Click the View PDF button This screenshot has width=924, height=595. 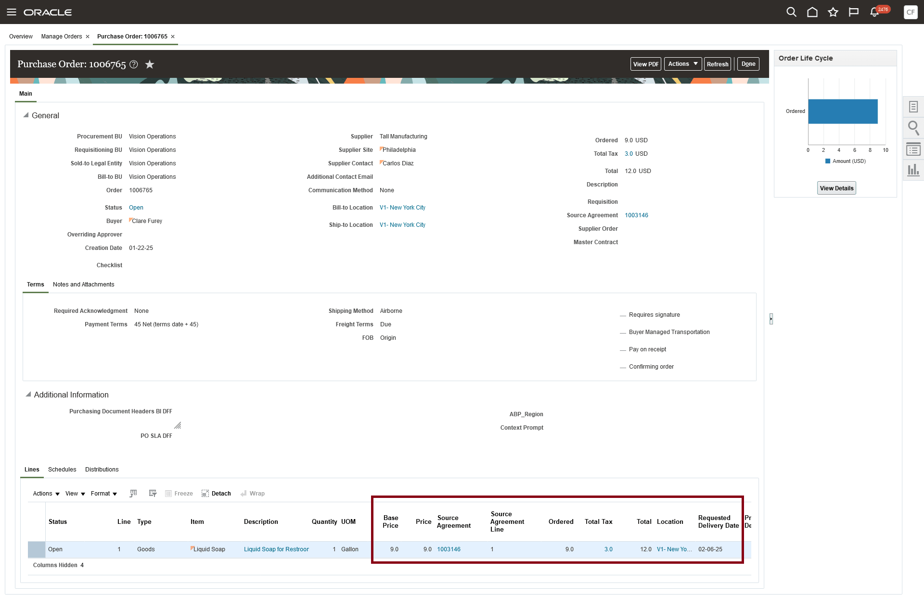(x=645, y=64)
